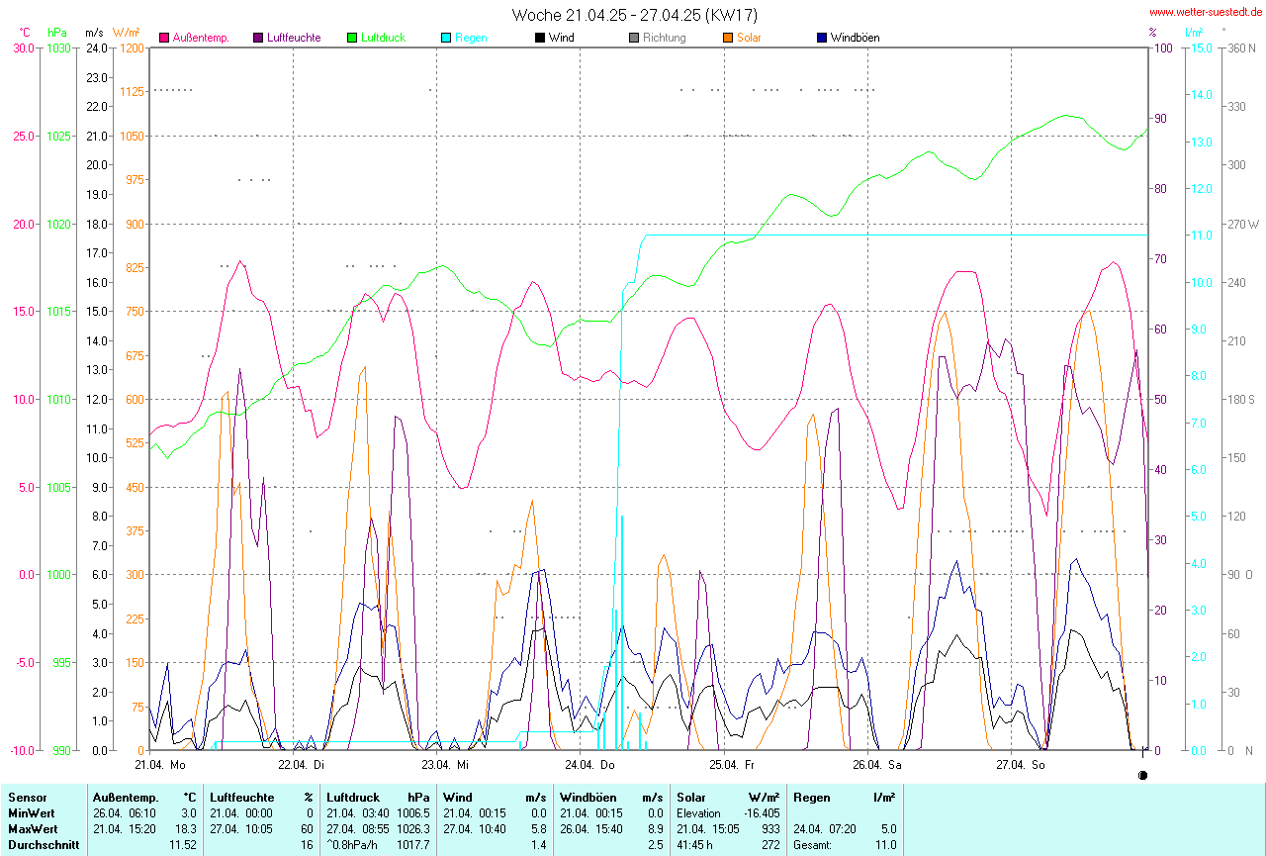Click the 270 W direction axis label
Image resolution: width=1266 pixels, height=856 pixels.
[x=1242, y=224]
